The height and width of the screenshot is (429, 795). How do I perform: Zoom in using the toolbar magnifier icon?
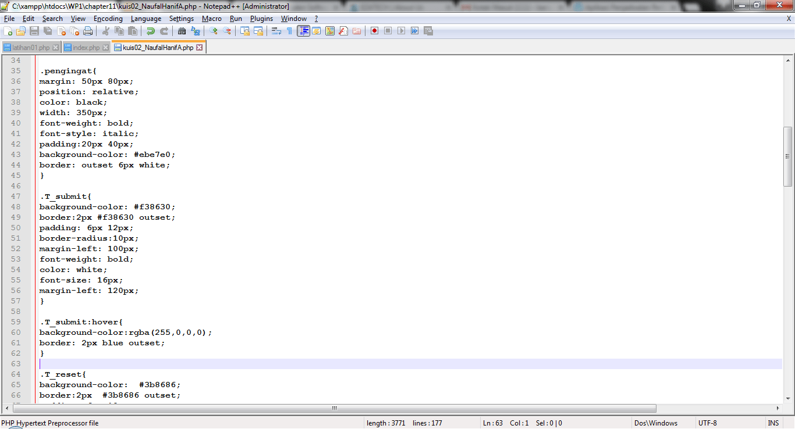214,31
